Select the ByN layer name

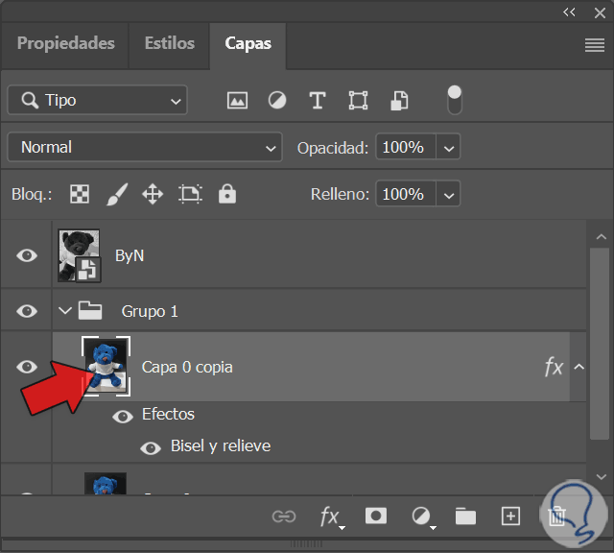(130, 255)
